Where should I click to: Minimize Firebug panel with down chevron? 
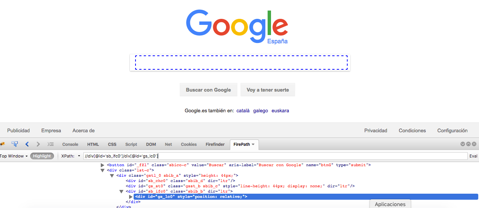pyautogui.click(x=462, y=144)
